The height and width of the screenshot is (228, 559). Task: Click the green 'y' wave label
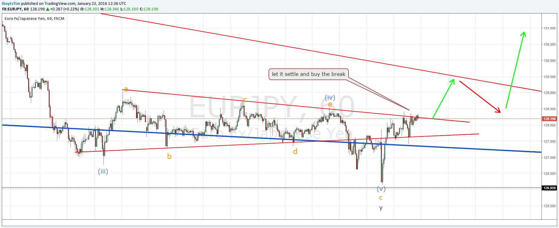tap(381, 208)
